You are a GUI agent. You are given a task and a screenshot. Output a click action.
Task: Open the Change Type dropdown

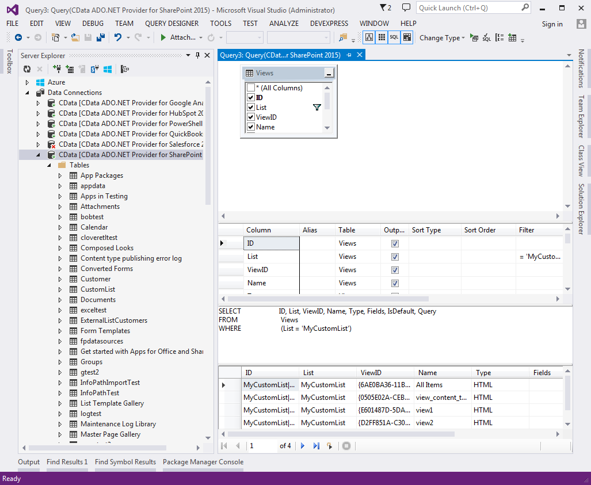click(x=440, y=38)
